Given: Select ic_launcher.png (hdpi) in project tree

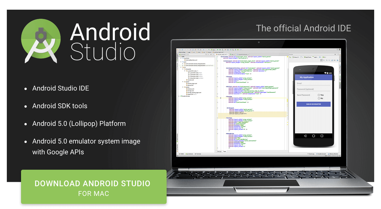Looking at the screenshot, I should coord(195,73).
